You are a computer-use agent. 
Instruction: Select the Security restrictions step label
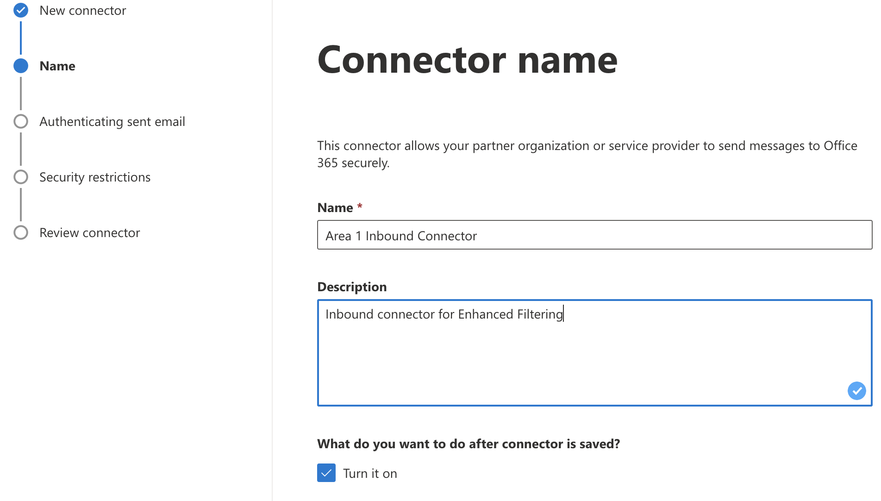point(95,176)
